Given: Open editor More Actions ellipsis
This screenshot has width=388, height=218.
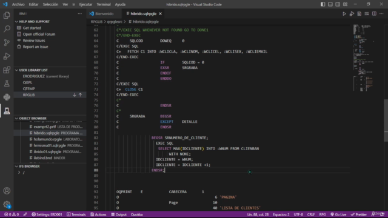Looking at the screenshot, I should coord(381,14).
